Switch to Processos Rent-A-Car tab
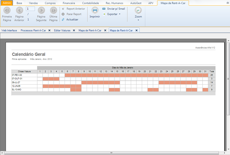Image resolution: width=230 pixels, height=155 pixels. (33, 30)
